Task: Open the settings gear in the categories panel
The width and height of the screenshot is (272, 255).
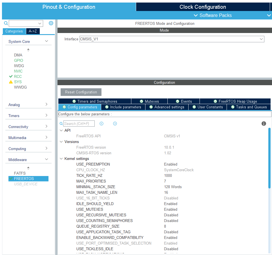Action: pos(51,23)
